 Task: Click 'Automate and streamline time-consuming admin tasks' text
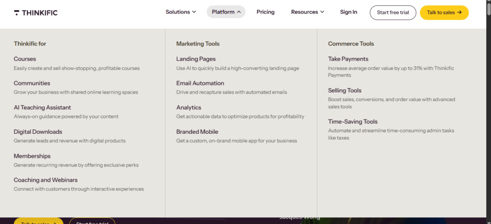391,130
